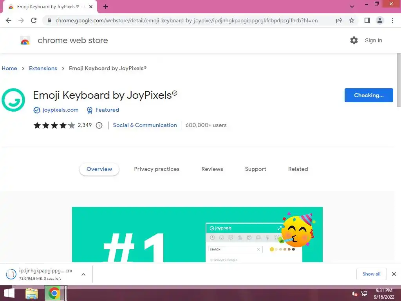Go back to the previous page
Viewport: 401px width, 301px height.
tap(9, 20)
